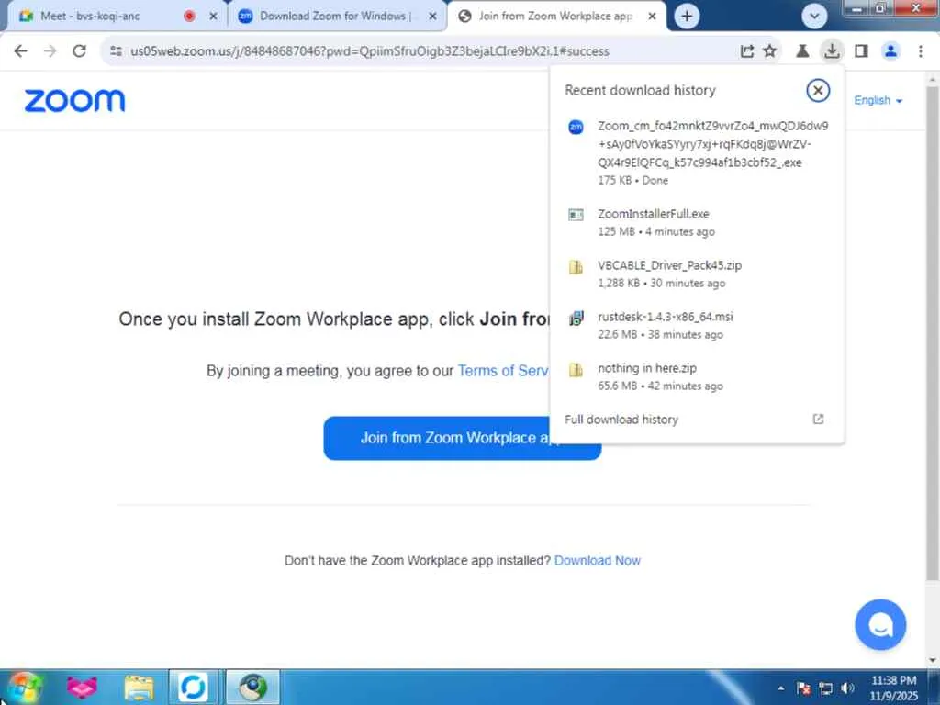Open File Explorer from the taskbar

(140, 688)
